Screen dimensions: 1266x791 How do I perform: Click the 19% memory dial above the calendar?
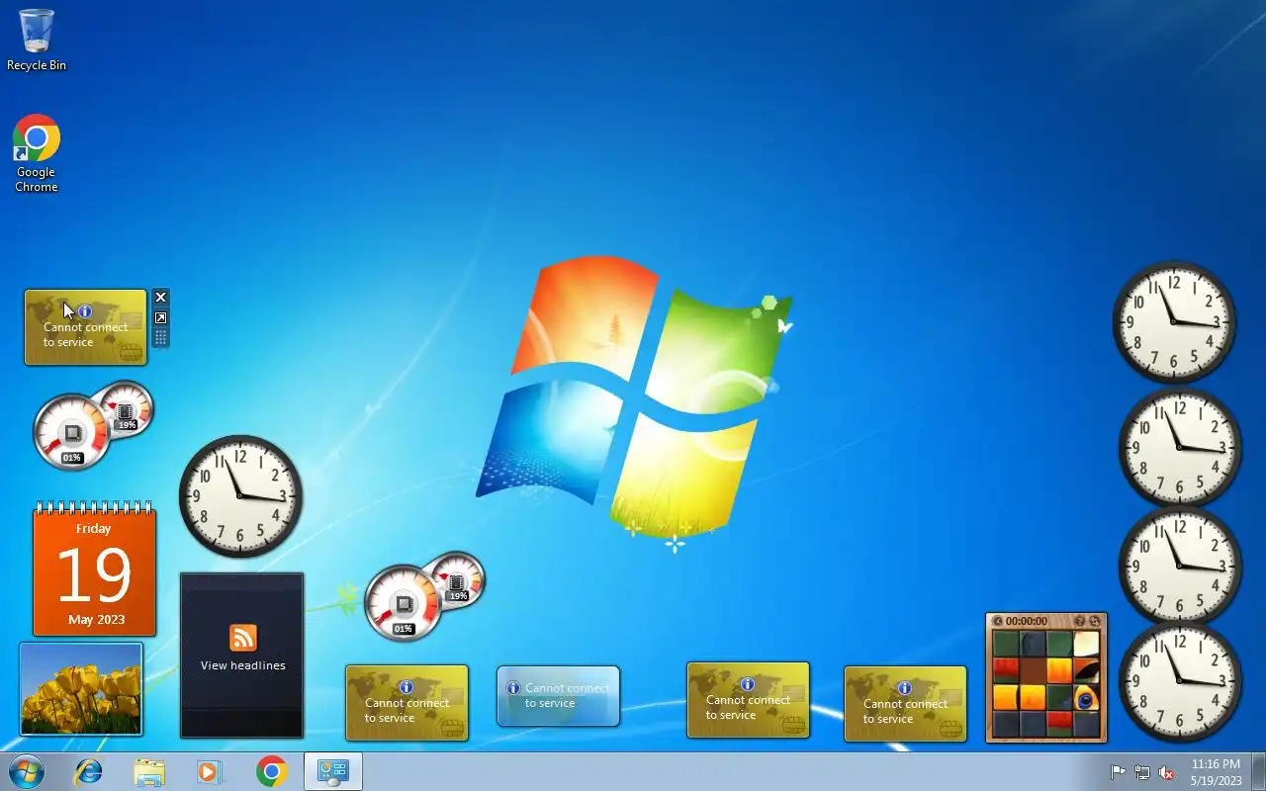click(127, 407)
